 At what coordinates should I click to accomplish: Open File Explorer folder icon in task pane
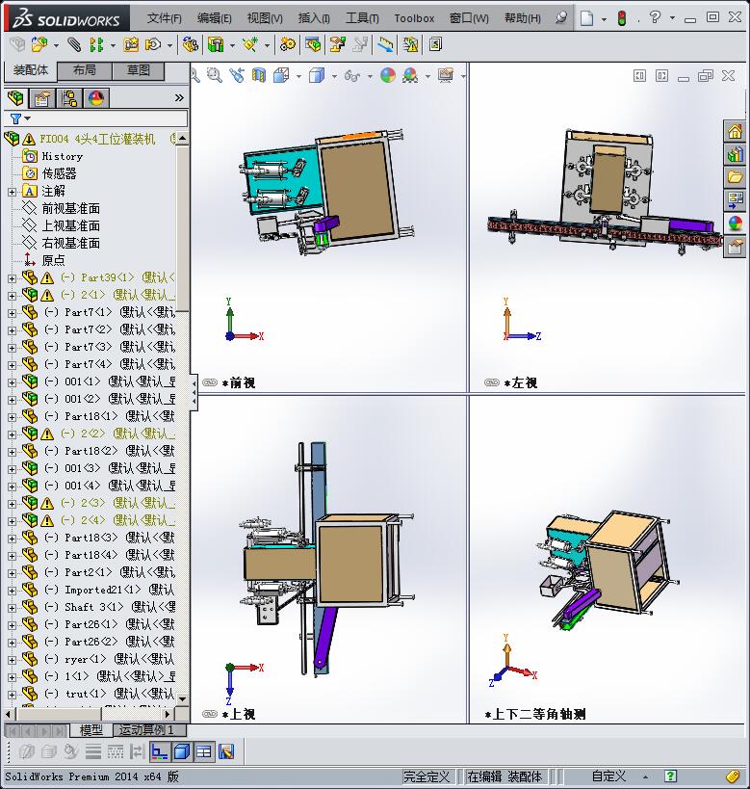[x=735, y=177]
